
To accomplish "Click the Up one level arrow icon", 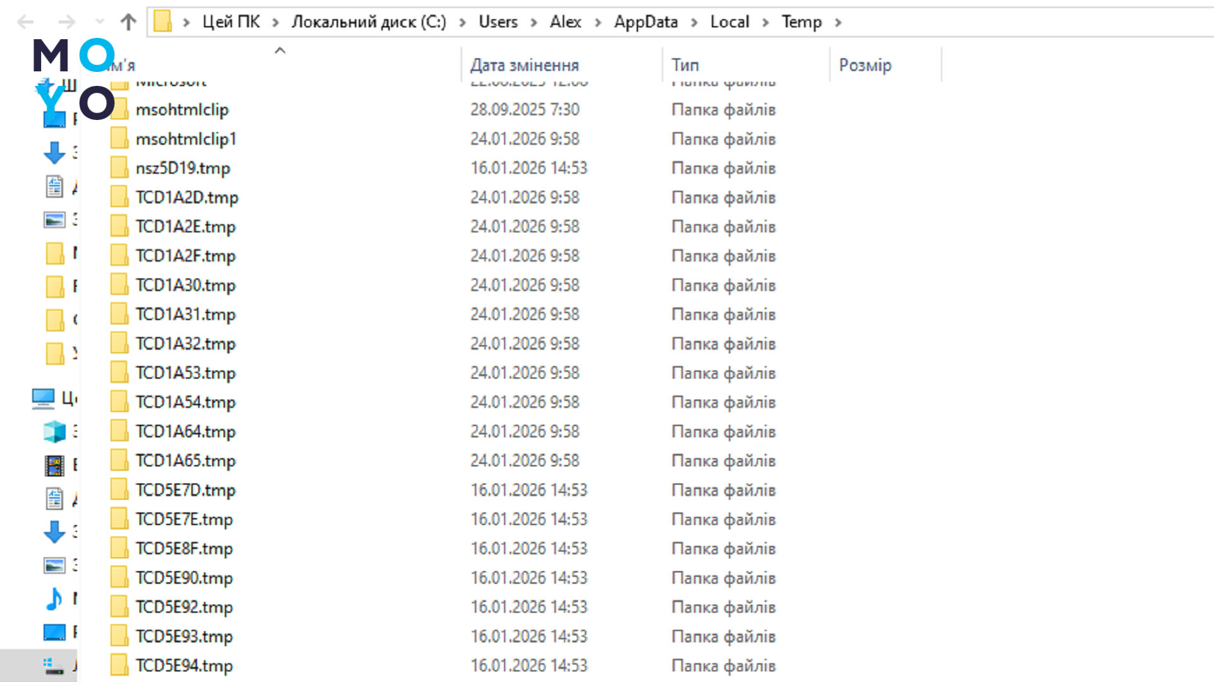I will click(x=128, y=22).
